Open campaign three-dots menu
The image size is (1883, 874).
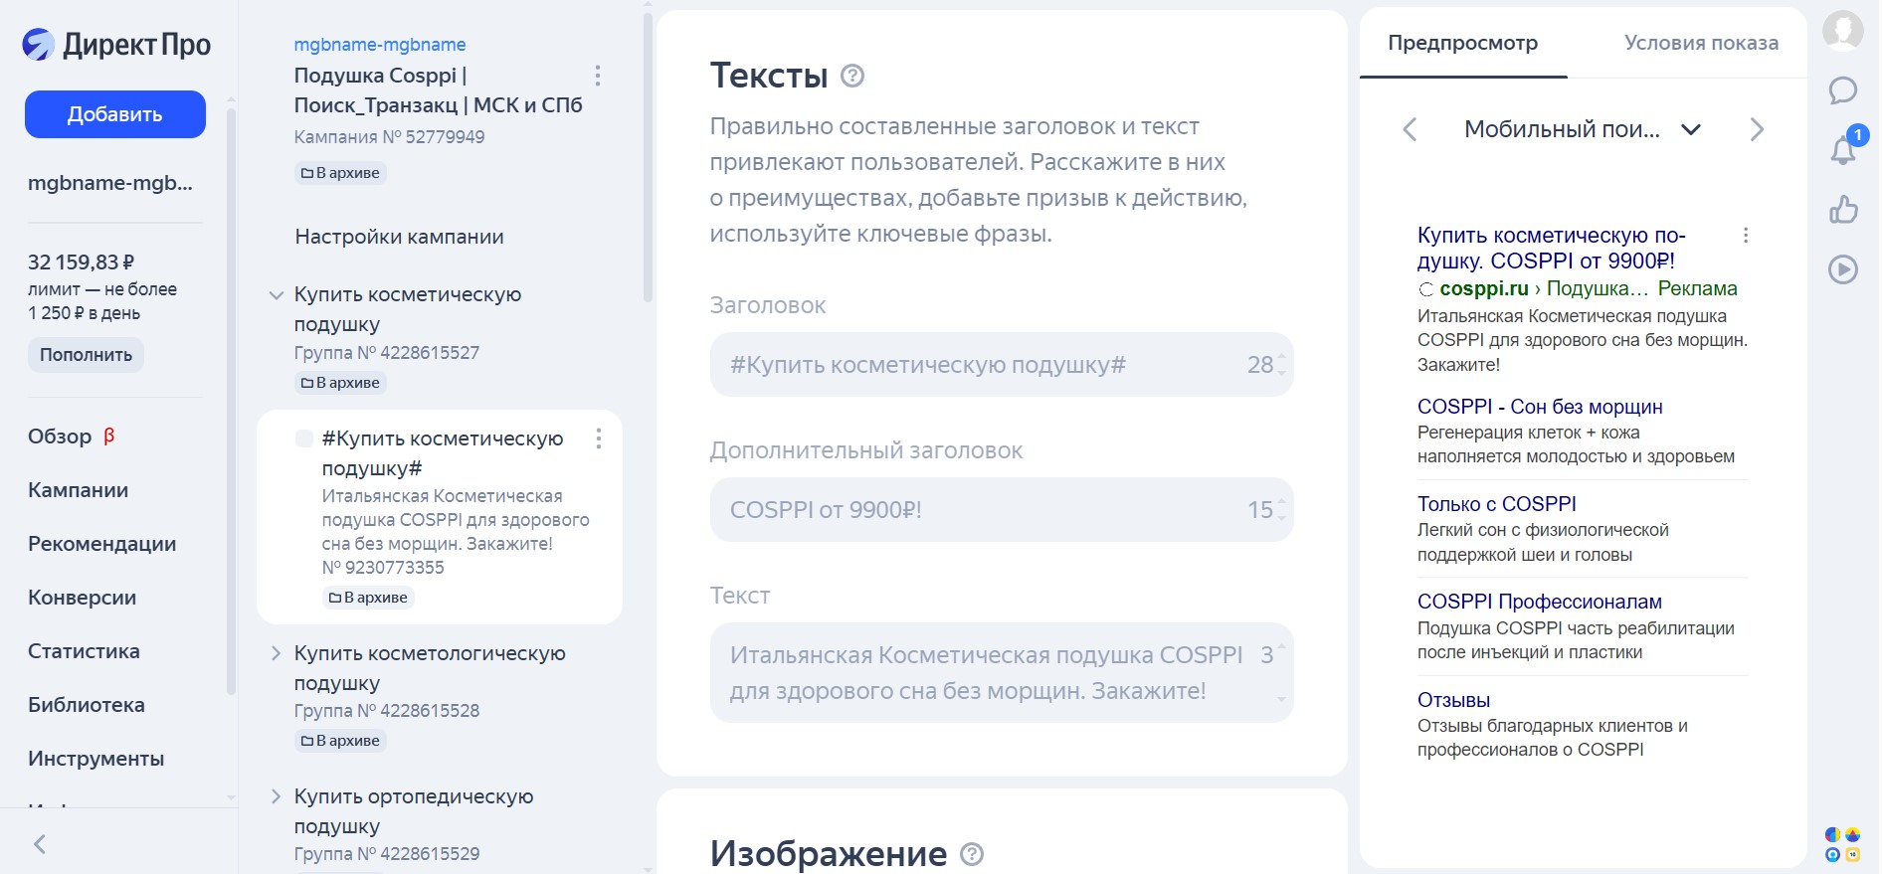(x=597, y=76)
